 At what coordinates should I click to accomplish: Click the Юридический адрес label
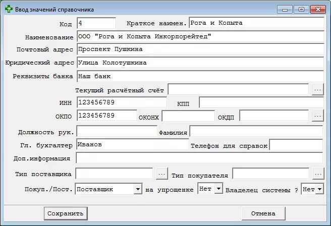(x=40, y=63)
